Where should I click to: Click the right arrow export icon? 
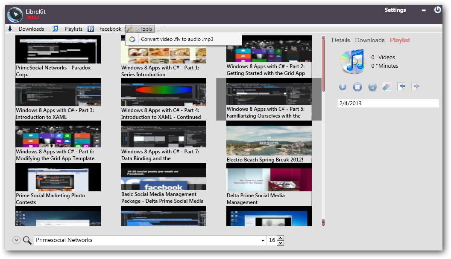[x=416, y=86]
